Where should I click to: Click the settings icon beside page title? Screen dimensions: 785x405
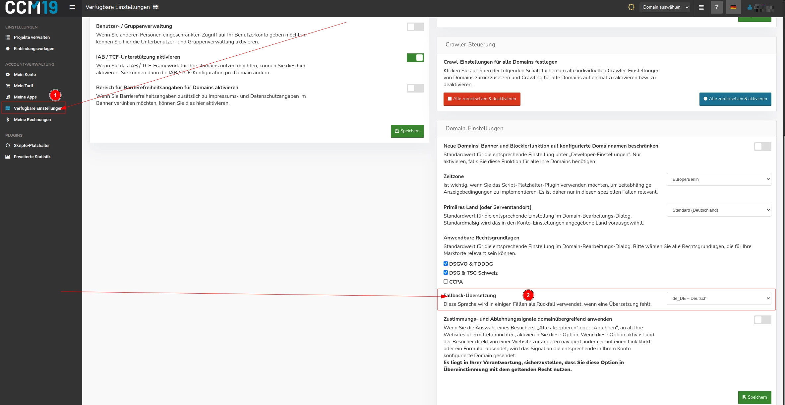[x=155, y=7]
